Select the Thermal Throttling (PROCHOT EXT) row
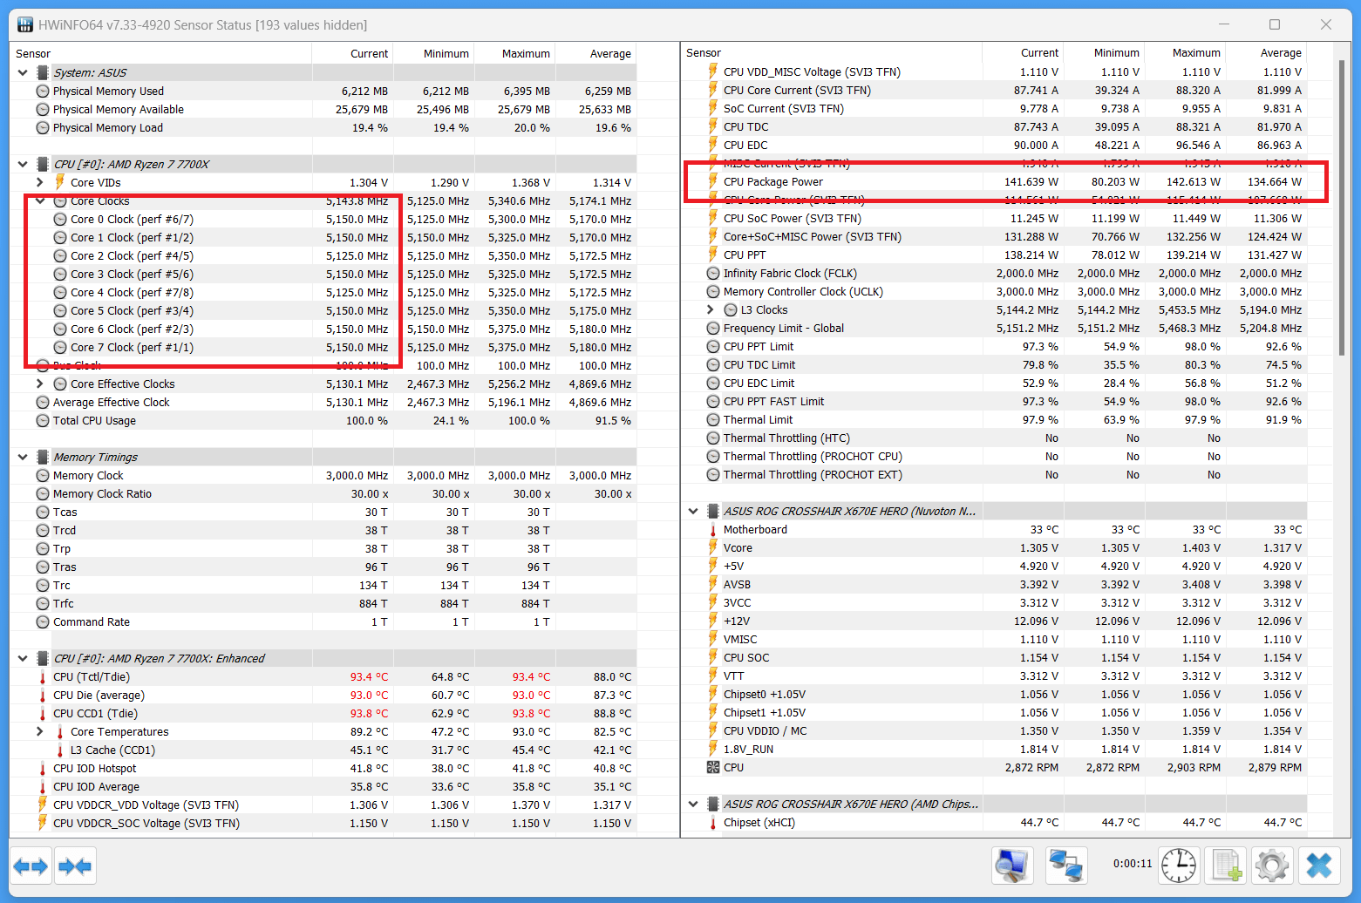This screenshot has height=903, width=1361. (x=994, y=475)
